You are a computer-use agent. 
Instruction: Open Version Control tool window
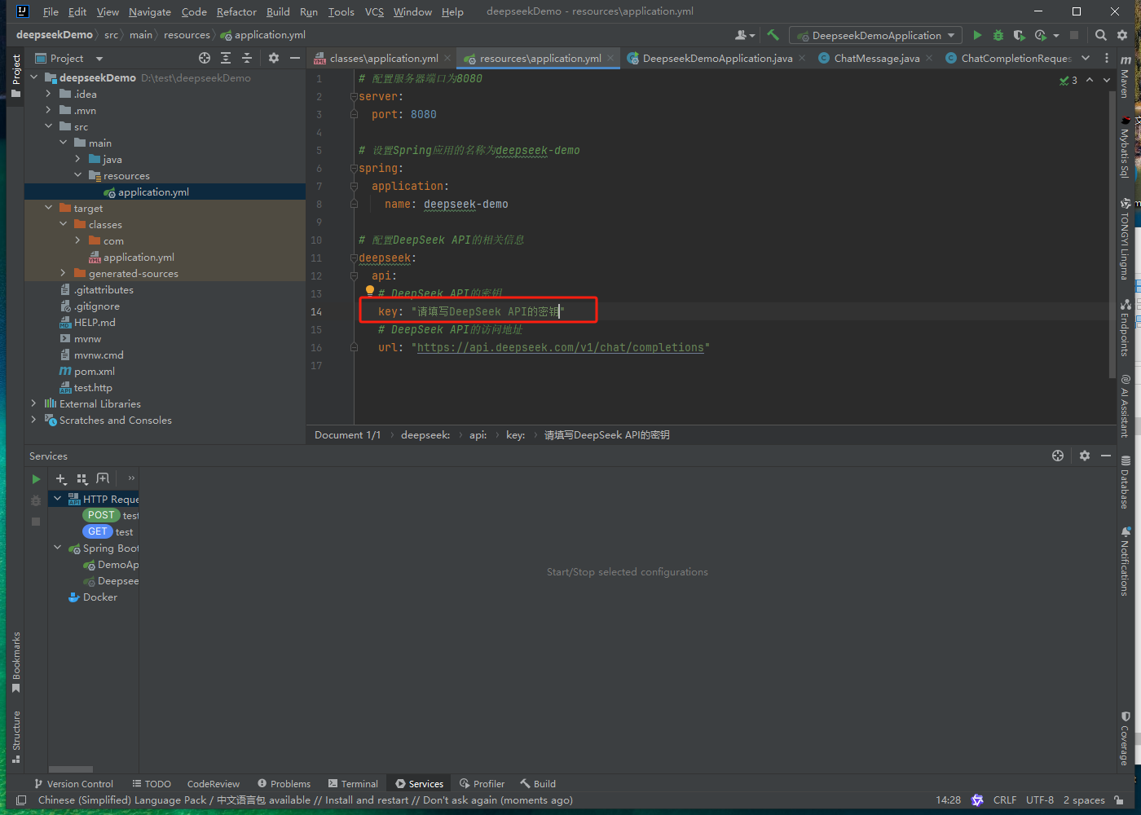pyautogui.click(x=74, y=784)
